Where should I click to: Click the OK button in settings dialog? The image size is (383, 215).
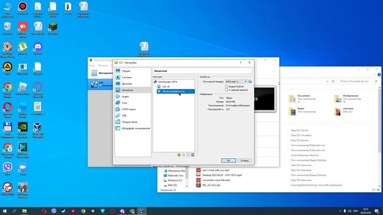(x=229, y=161)
